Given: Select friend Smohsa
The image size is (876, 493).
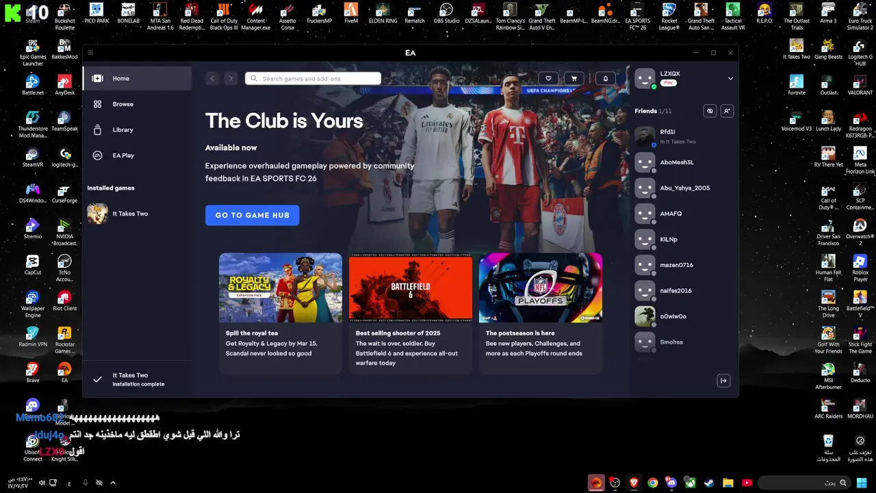Looking at the screenshot, I should pyautogui.click(x=684, y=342).
